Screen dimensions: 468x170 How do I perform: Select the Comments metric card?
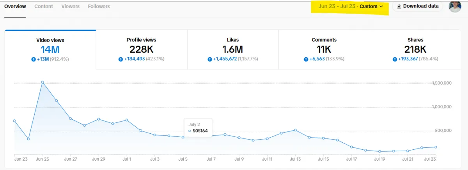[x=324, y=50]
